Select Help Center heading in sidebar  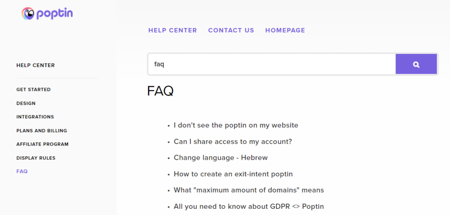[x=36, y=65]
